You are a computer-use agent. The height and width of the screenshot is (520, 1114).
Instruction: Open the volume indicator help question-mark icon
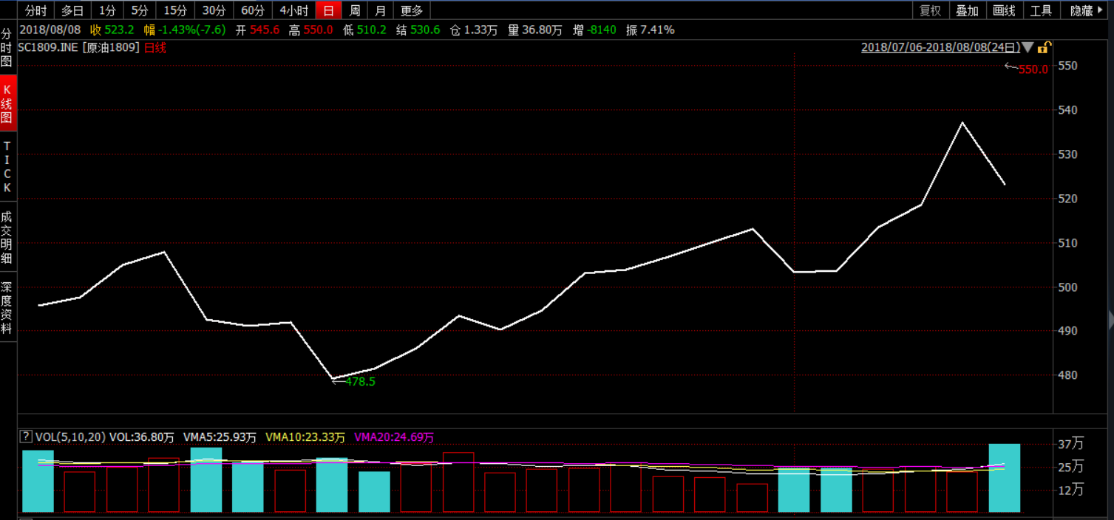tap(26, 437)
